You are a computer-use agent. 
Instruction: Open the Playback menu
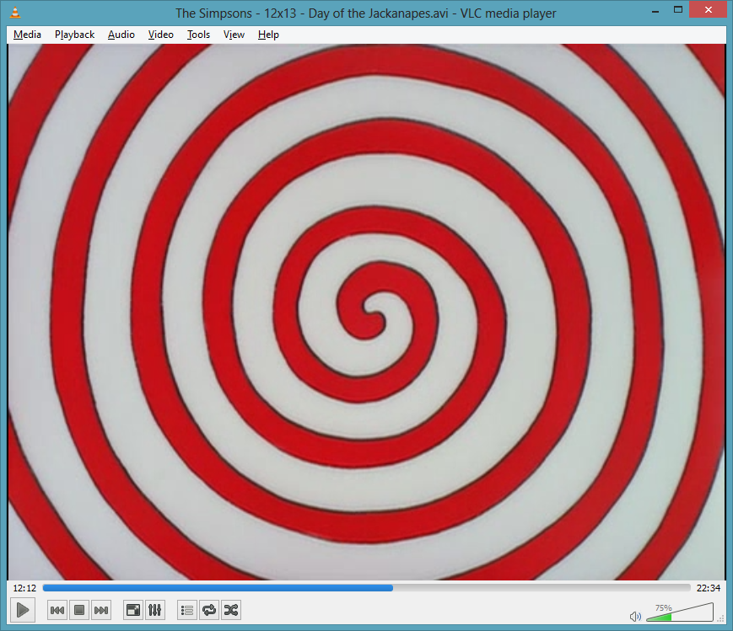click(74, 35)
